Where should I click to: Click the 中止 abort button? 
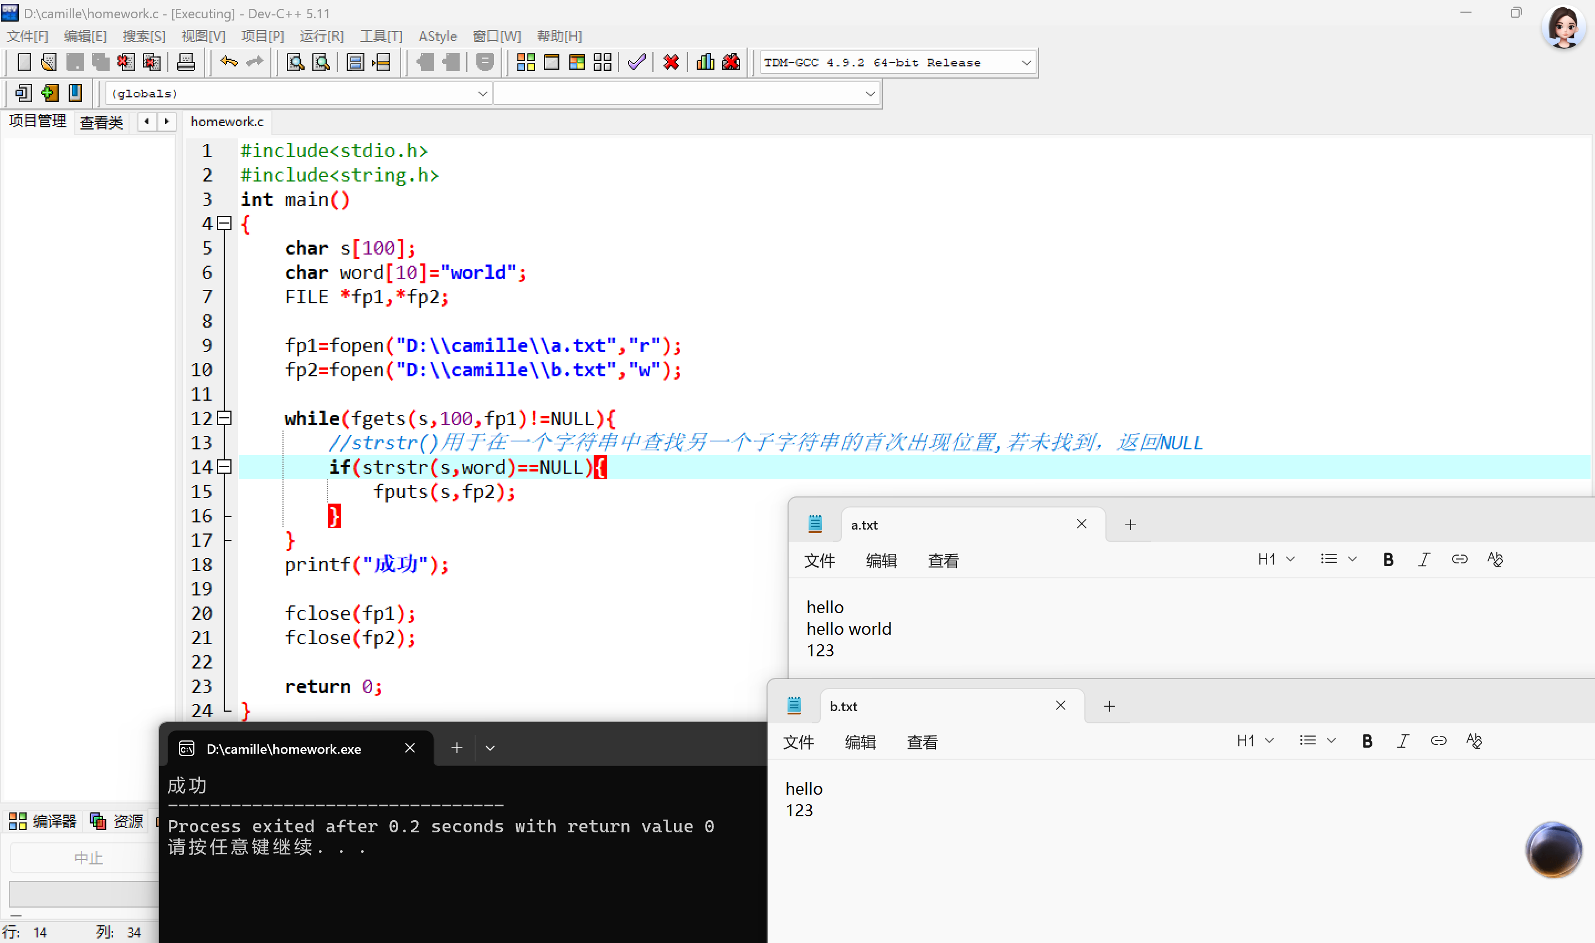coord(88,858)
